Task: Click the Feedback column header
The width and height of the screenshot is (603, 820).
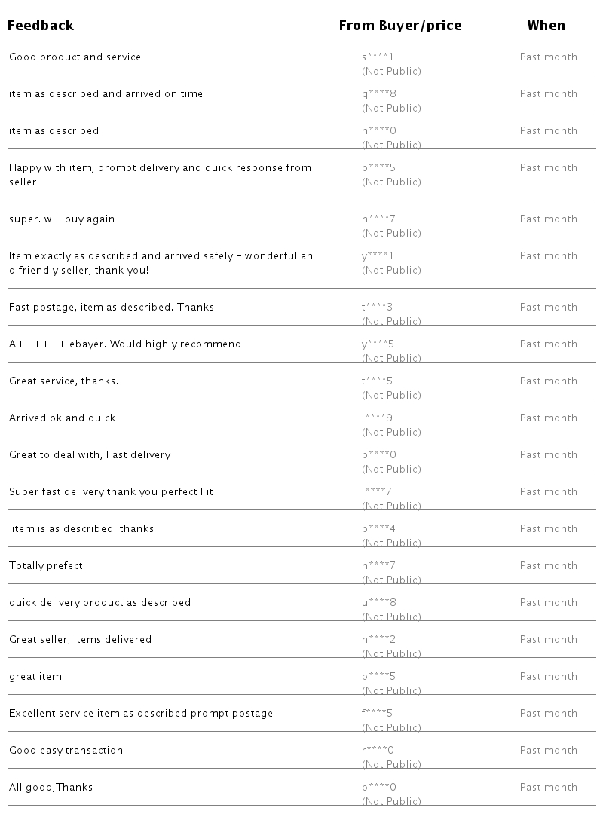Action: tap(41, 26)
